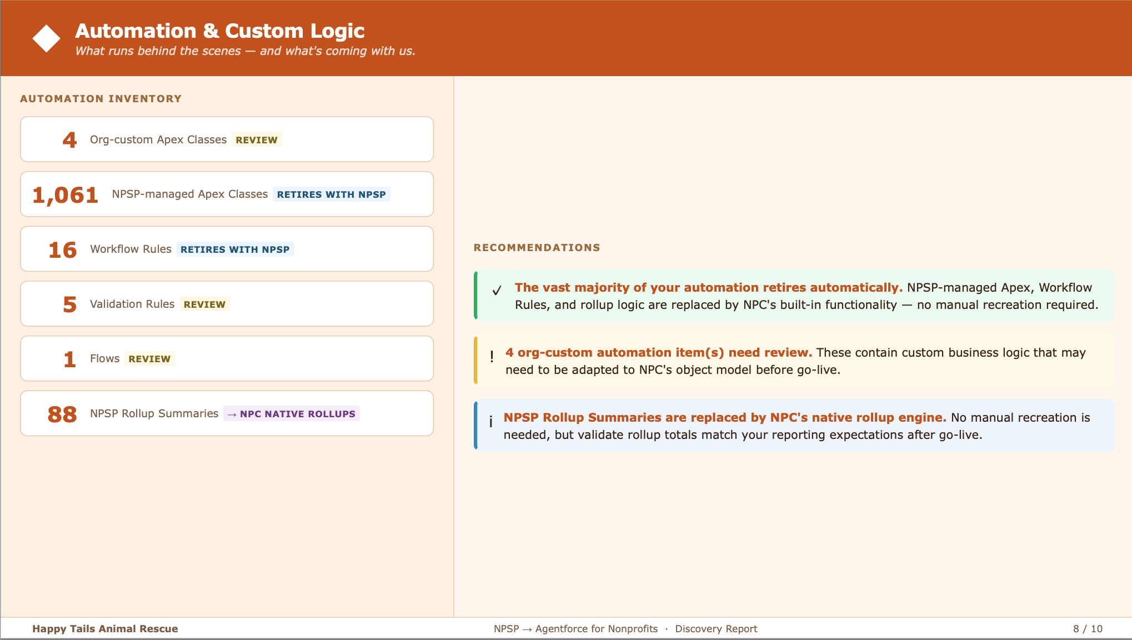1132x640 pixels.
Task: Click REVIEW badge next to Flows
Action: coord(149,359)
